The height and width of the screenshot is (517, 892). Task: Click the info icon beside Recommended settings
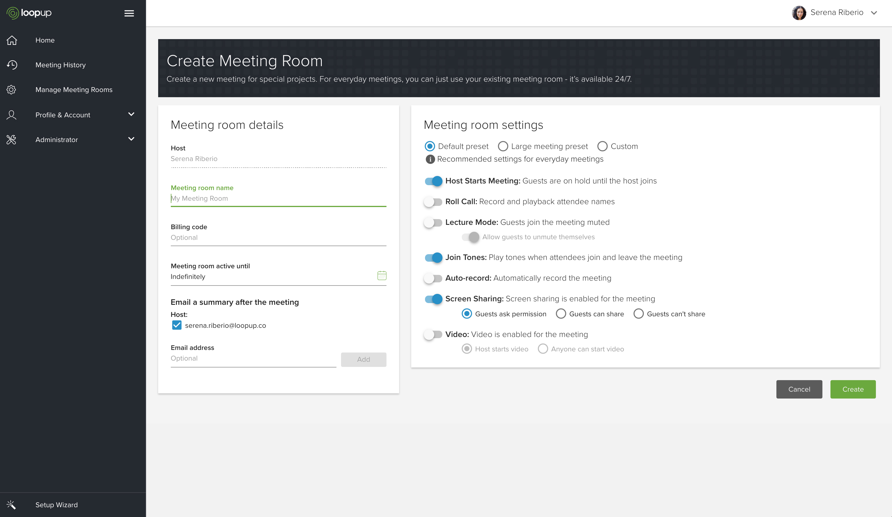click(430, 159)
